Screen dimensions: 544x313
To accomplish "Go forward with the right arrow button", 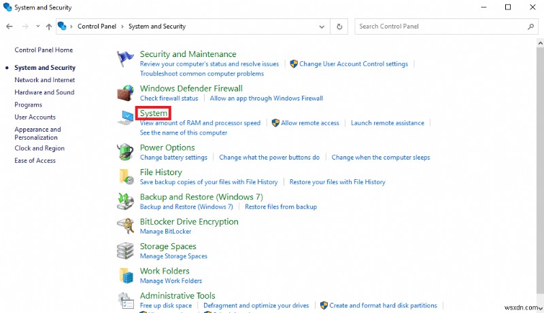I will [25, 26].
